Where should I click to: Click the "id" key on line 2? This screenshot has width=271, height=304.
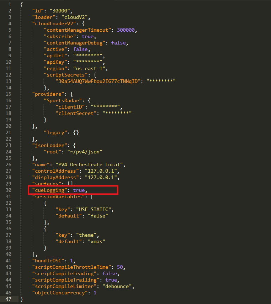38,11
